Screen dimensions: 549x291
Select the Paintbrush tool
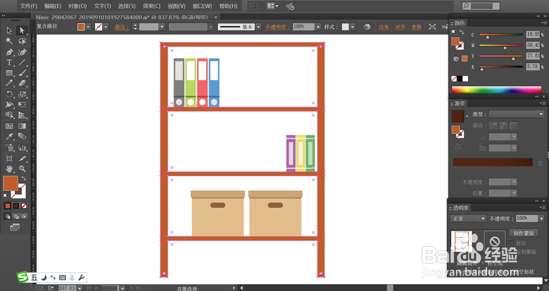[22, 73]
